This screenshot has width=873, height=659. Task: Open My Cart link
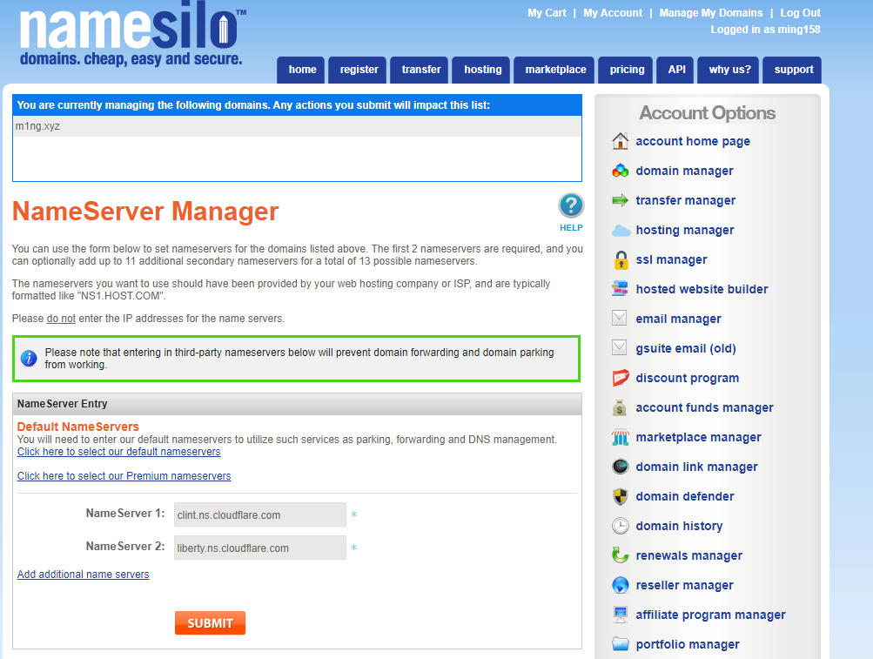click(547, 13)
